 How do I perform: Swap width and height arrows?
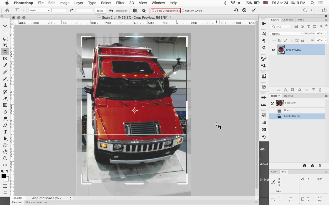tap(71, 10)
